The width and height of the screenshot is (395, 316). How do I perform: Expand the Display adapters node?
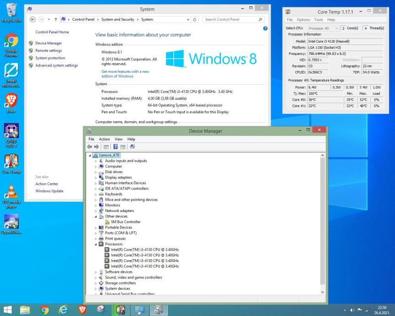96,178
